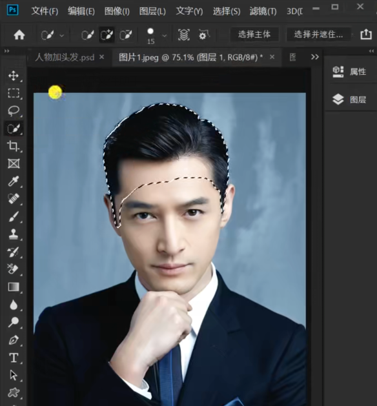Open the 滤镜(T) menu
Screen dimensions: 377x406
coord(263,11)
